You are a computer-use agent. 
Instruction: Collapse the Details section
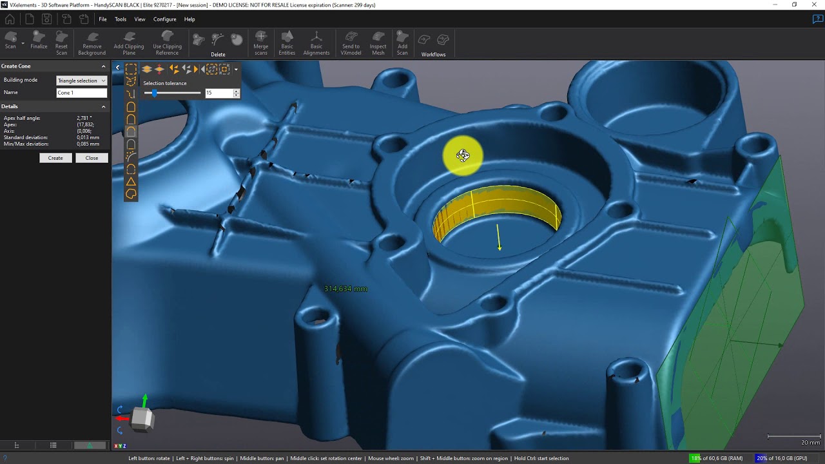[x=103, y=106]
